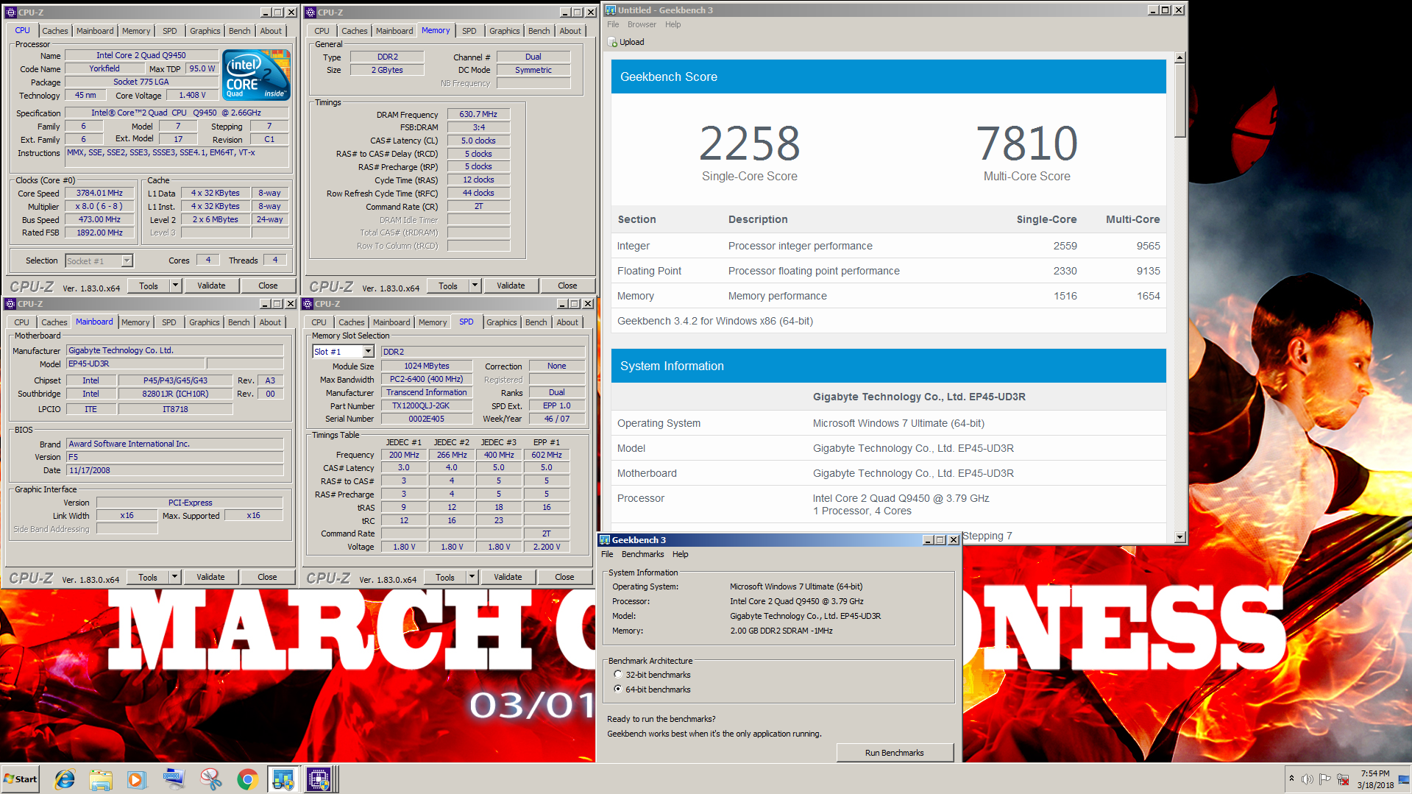Click app icon of SPD tab CPU-Z window

308,304
